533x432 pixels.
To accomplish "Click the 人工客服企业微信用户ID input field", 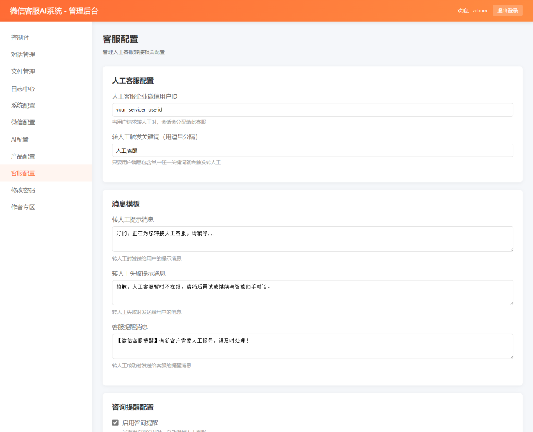I will coord(312,109).
